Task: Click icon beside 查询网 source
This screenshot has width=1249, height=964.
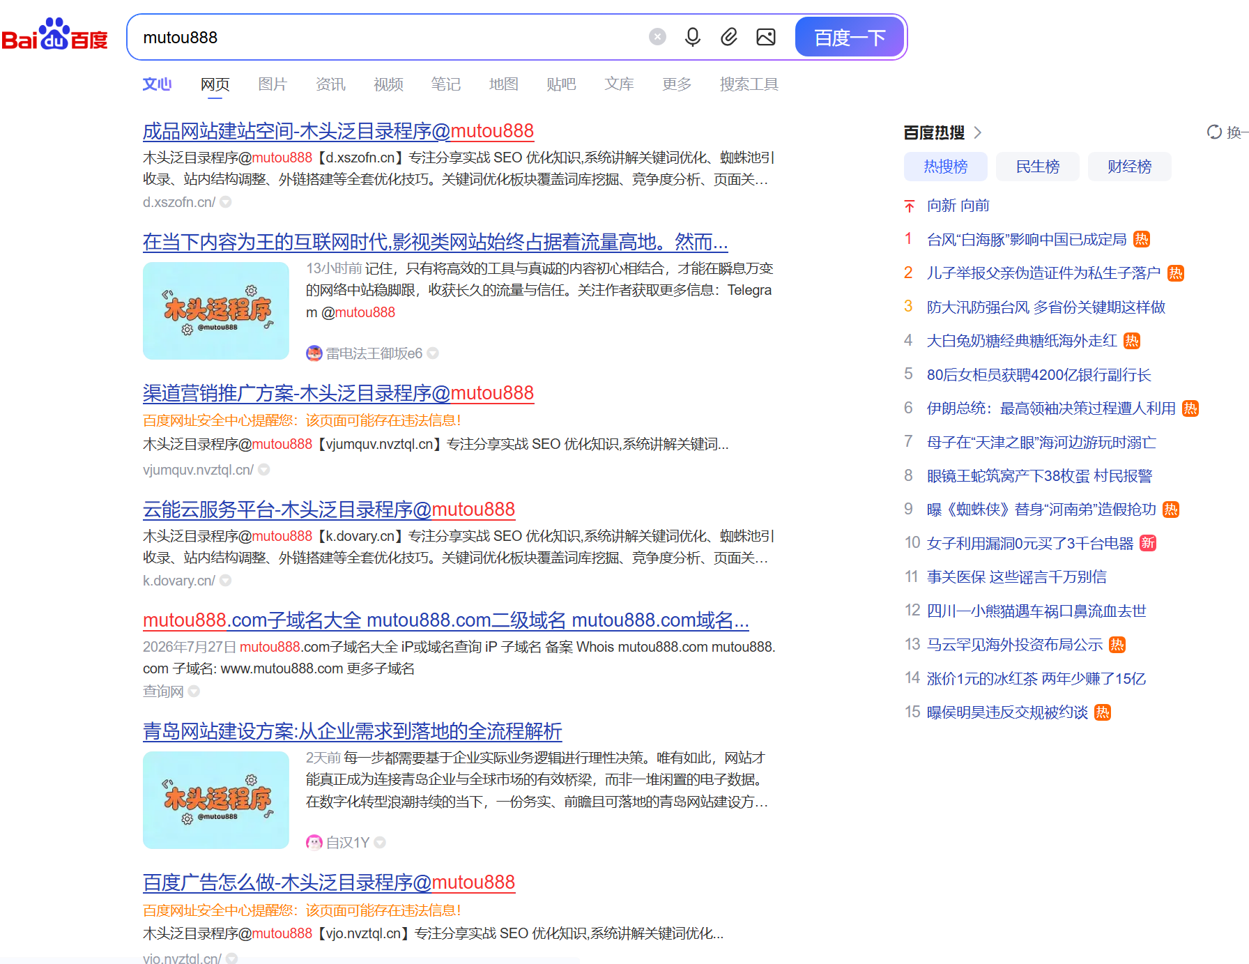Action: click(194, 691)
